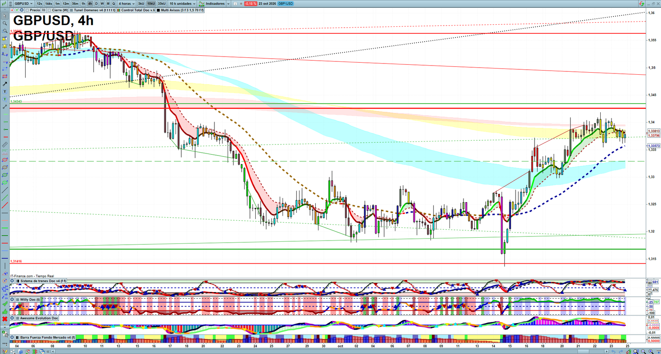The height and width of the screenshot is (354, 661).
Task: Toggle the 35kU units button
Action: (x=162, y=4)
